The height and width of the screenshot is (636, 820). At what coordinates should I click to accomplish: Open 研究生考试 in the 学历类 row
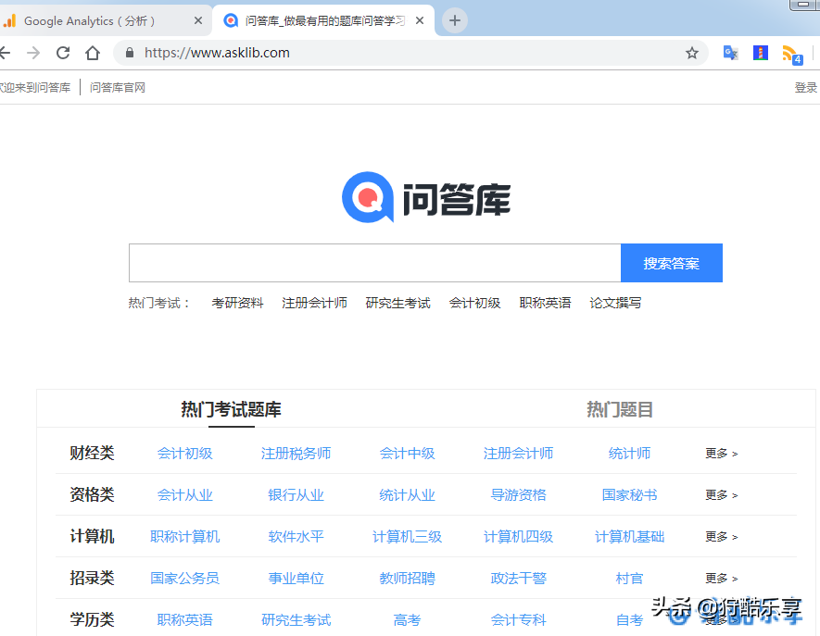click(296, 620)
